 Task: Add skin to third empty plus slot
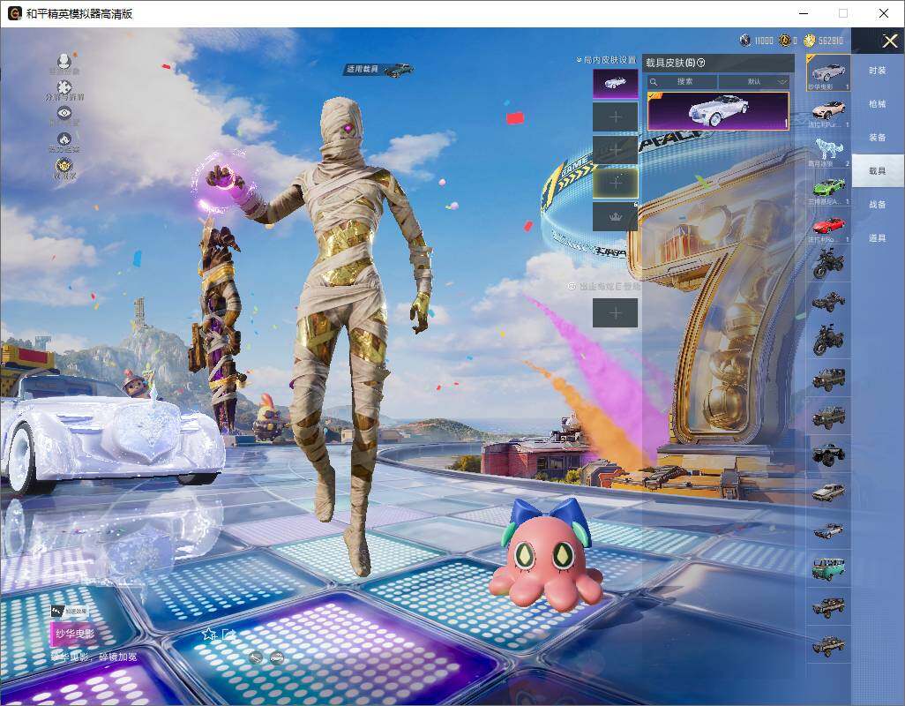coord(616,150)
